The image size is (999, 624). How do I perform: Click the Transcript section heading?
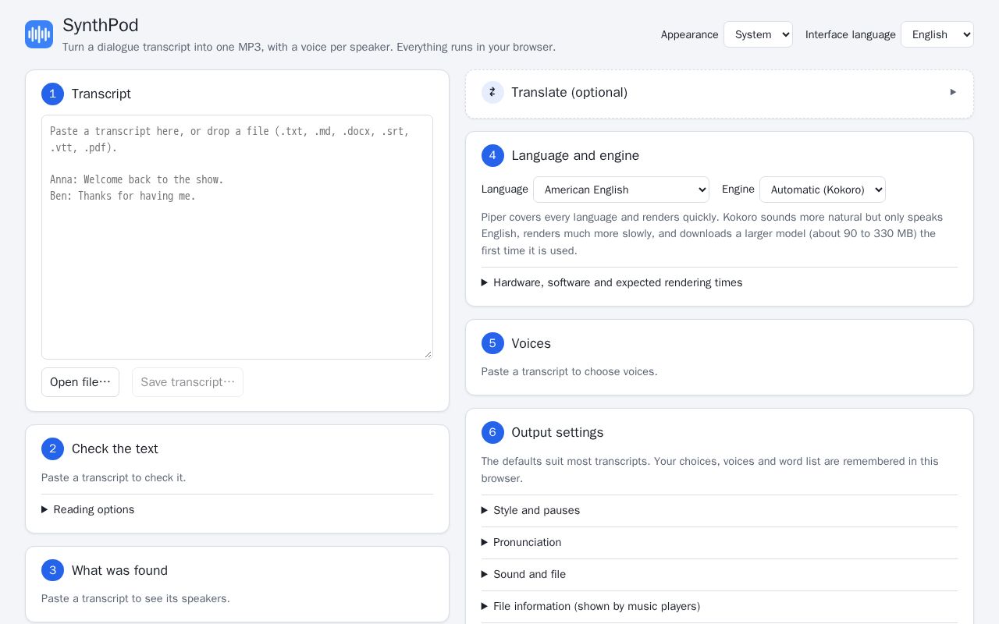(101, 94)
